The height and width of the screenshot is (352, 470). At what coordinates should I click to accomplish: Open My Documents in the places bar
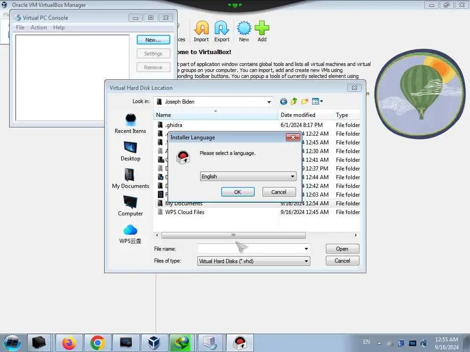130,178
